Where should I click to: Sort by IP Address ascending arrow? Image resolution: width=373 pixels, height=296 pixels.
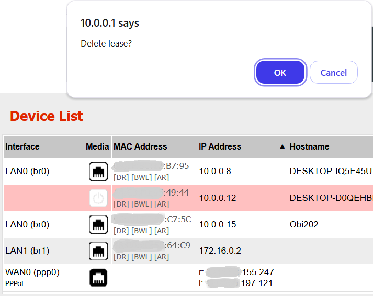coord(282,146)
